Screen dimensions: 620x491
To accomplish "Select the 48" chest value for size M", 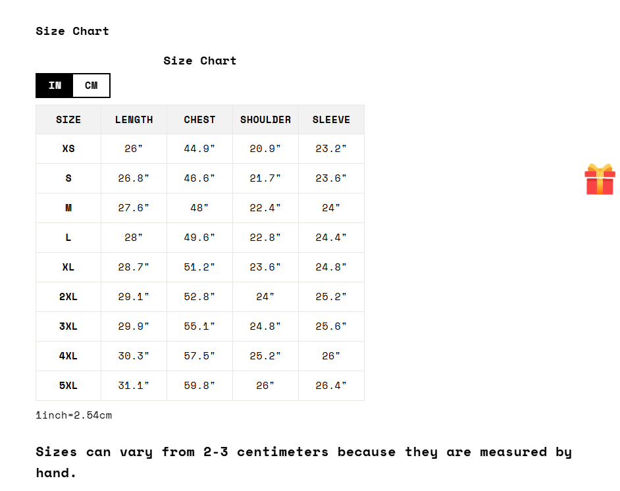I will pos(199,208).
